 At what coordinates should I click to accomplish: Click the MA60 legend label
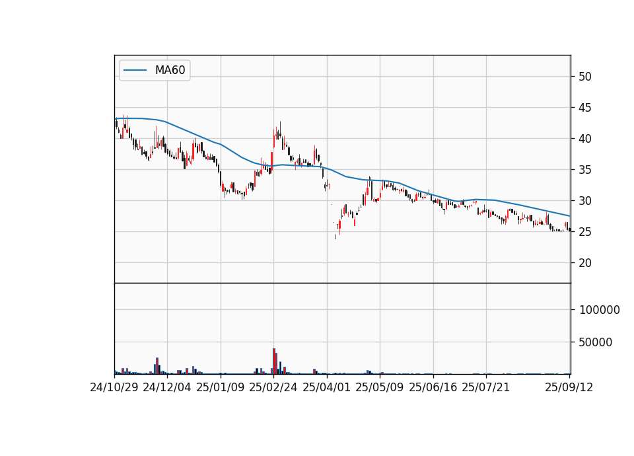(x=170, y=70)
